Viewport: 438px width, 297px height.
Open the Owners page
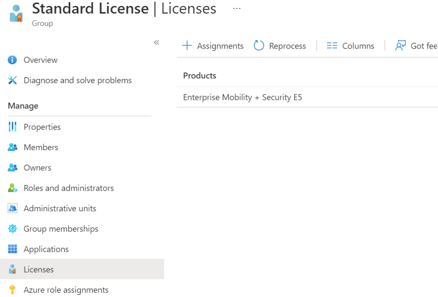click(38, 168)
